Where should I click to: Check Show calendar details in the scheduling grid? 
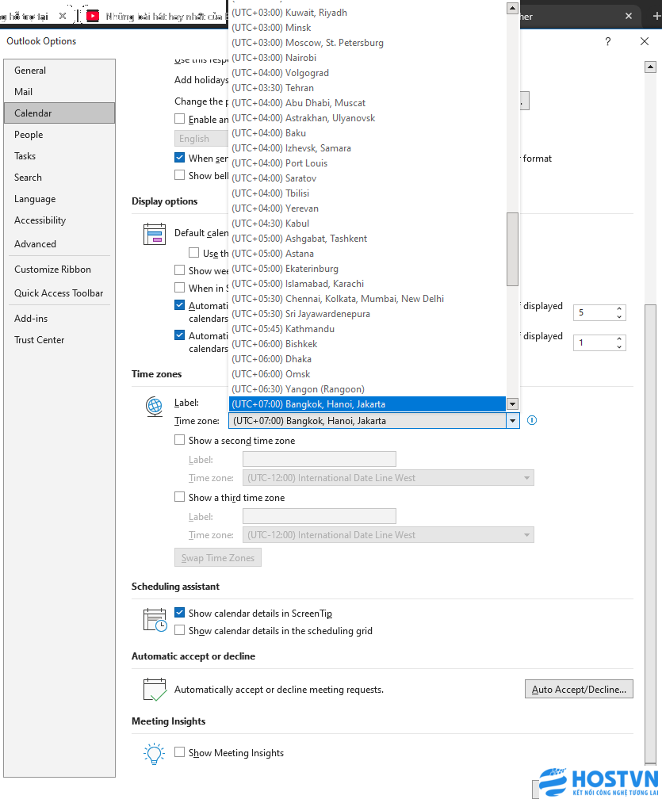tap(179, 630)
